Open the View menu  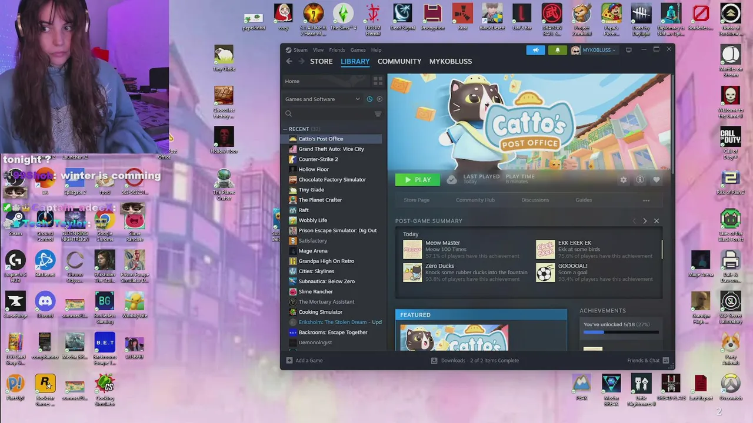pos(318,50)
